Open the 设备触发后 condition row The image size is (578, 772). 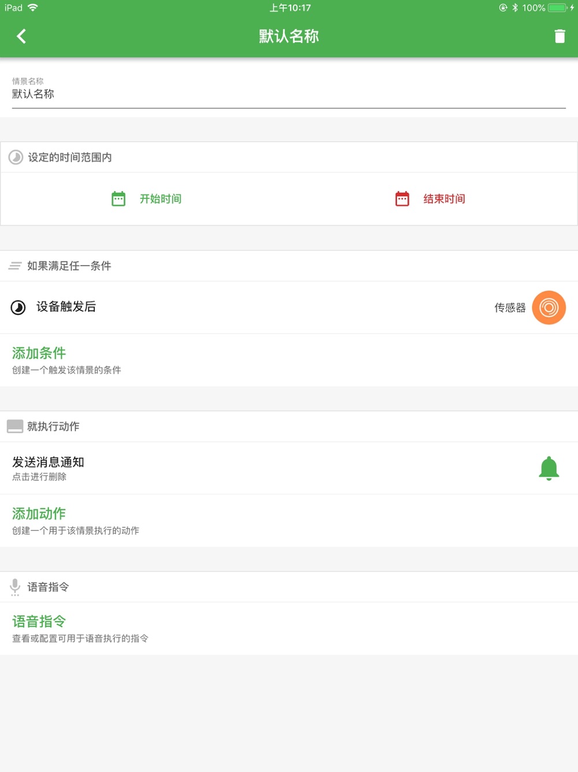(289, 307)
